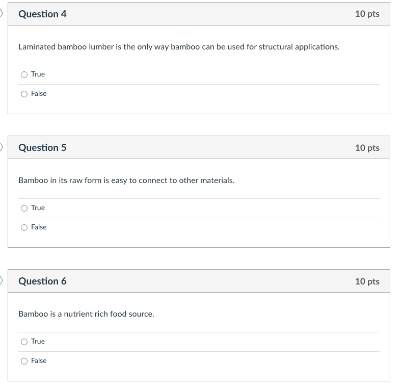Click the nutrient rich food source statement
The height and width of the screenshot is (389, 405).
(86, 314)
